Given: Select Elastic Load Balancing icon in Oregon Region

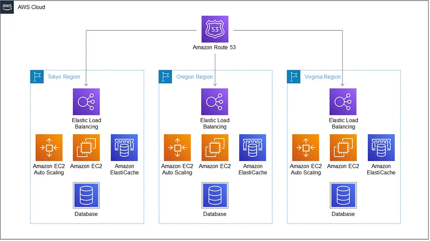Looking at the screenshot, I should (215, 102).
